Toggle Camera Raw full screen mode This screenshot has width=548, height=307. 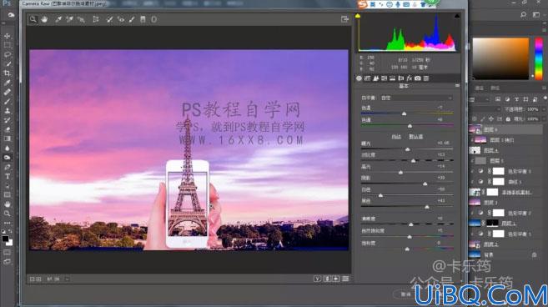point(344,19)
